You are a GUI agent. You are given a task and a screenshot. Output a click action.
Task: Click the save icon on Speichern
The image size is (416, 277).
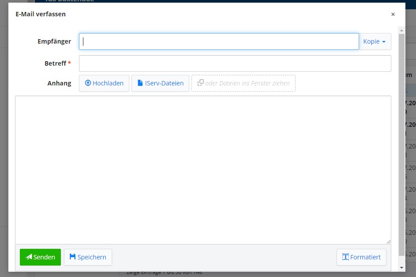tap(72, 257)
